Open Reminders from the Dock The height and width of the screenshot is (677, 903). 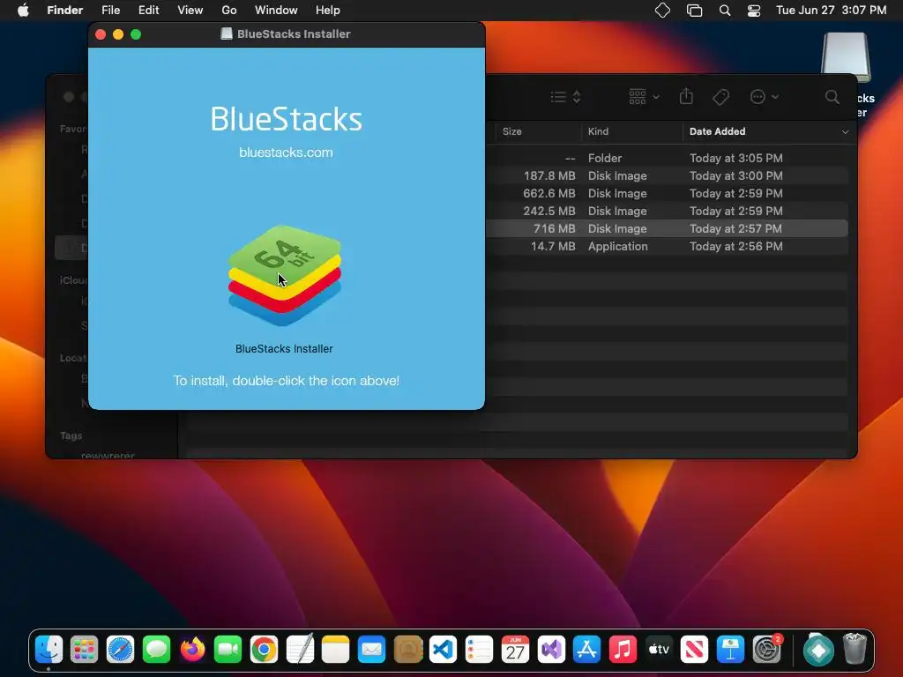(x=479, y=650)
